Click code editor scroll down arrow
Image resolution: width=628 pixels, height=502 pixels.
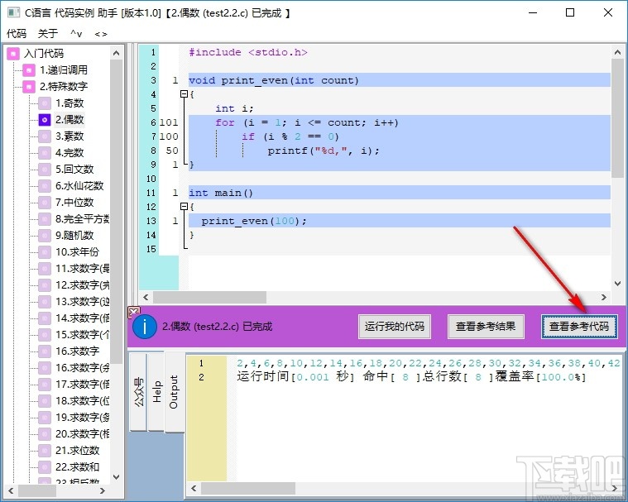tap(617, 283)
